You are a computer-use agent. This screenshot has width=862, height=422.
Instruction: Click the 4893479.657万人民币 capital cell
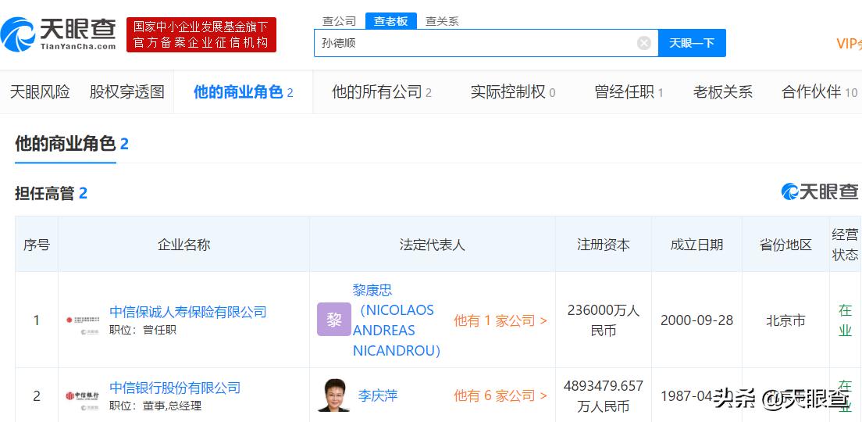pyautogui.click(x=603, y=396)
